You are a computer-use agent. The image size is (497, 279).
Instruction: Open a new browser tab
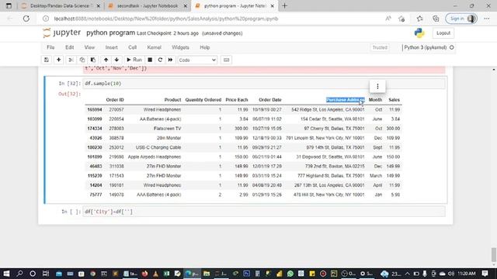284,5
